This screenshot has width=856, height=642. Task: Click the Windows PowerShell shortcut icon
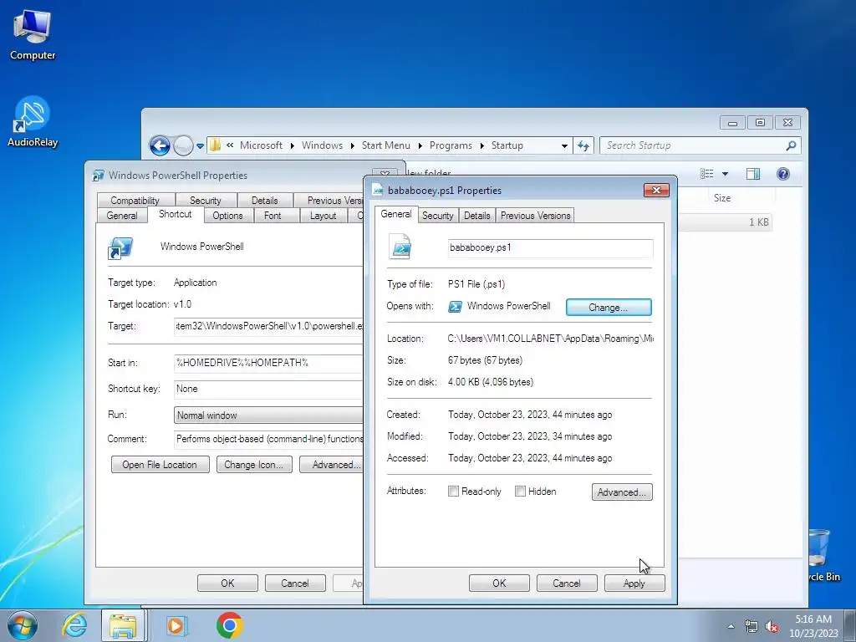(120, 247)
